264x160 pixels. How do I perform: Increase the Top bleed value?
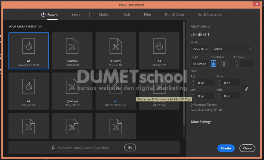click(x=193, y=81)
